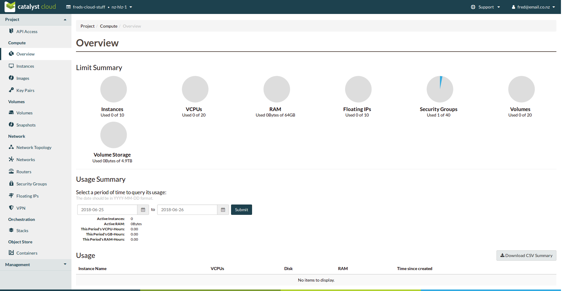Open Routers page
This screenshot has width=564, height=291.
click(x=24, y=172)
